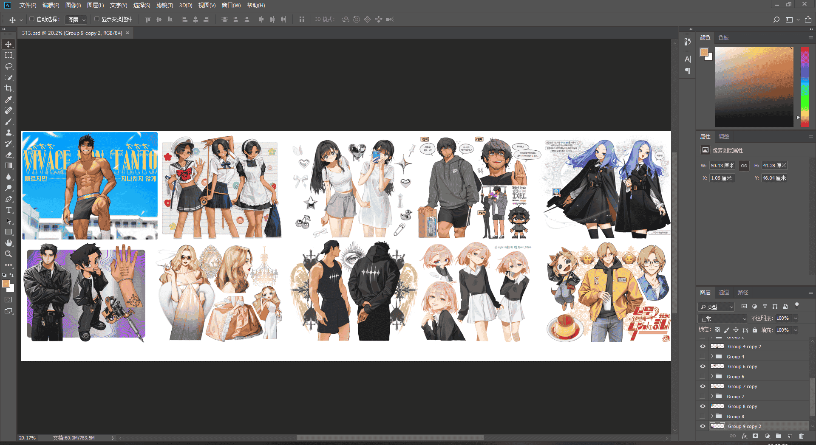The width and height of the screenshot is (816, 445).
Task: Open the 不透明度 opacity dropdown arrow
Action: point(796,318)
